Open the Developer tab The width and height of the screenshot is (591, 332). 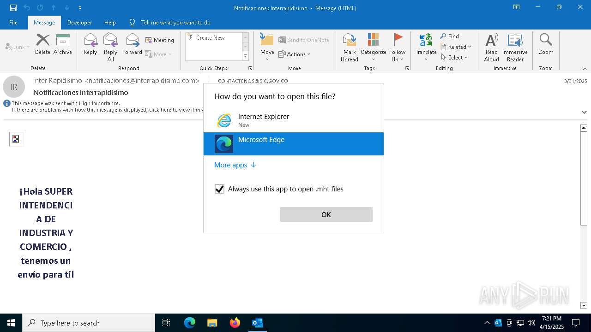point(79,23)
